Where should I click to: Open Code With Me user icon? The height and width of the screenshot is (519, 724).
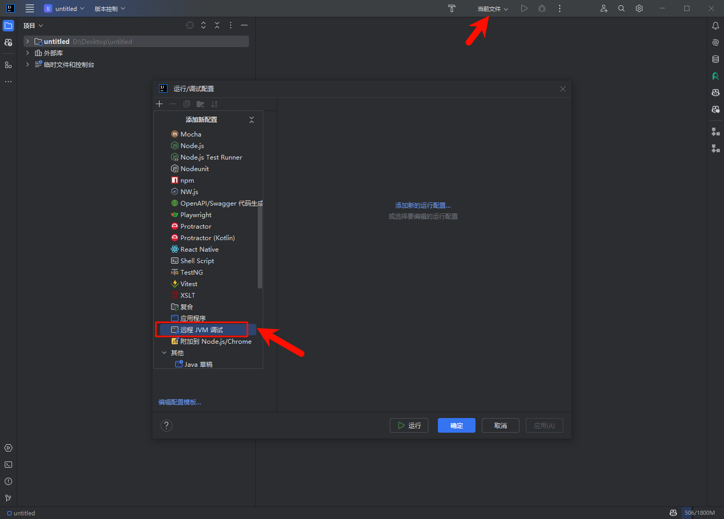[604, 8]
